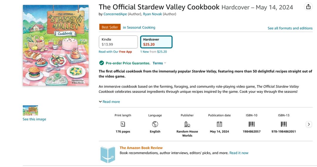Open Ryan Novak author link
317x167 pixels.
pos(152,14)
